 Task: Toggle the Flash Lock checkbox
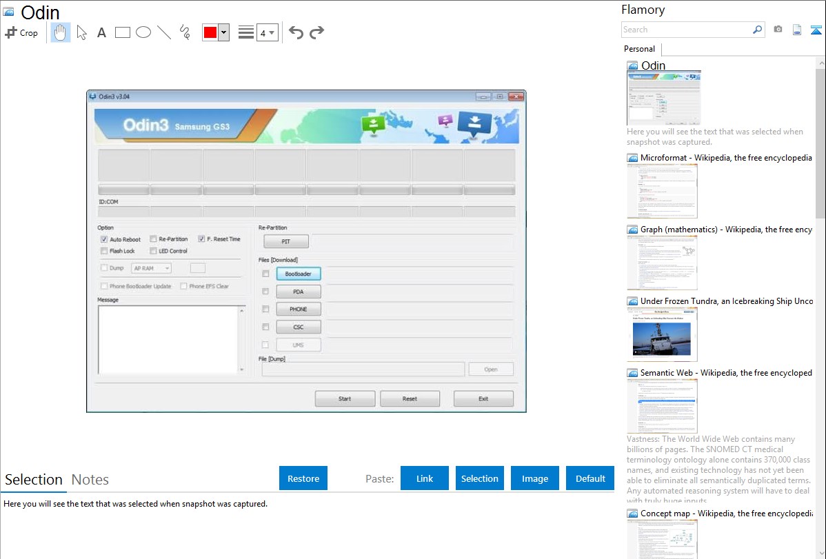click(104, 251)
